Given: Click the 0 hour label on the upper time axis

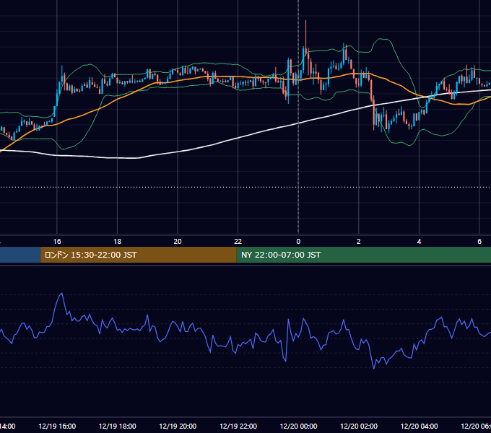Looking at the screenshot, I should (x=298, y=242).
